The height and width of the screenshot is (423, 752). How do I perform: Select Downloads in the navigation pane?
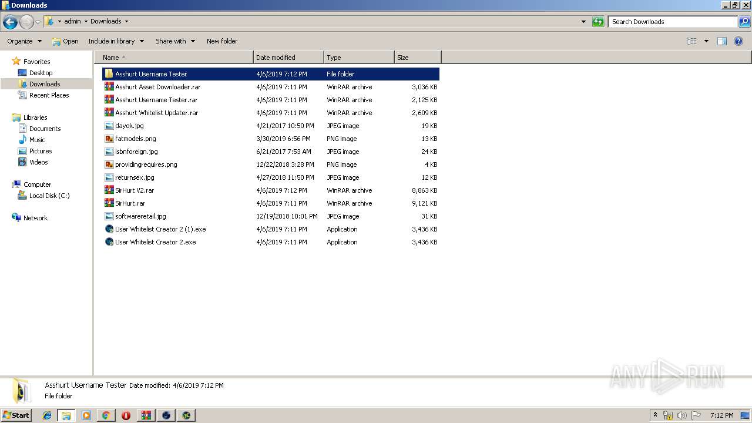(45, 84)
